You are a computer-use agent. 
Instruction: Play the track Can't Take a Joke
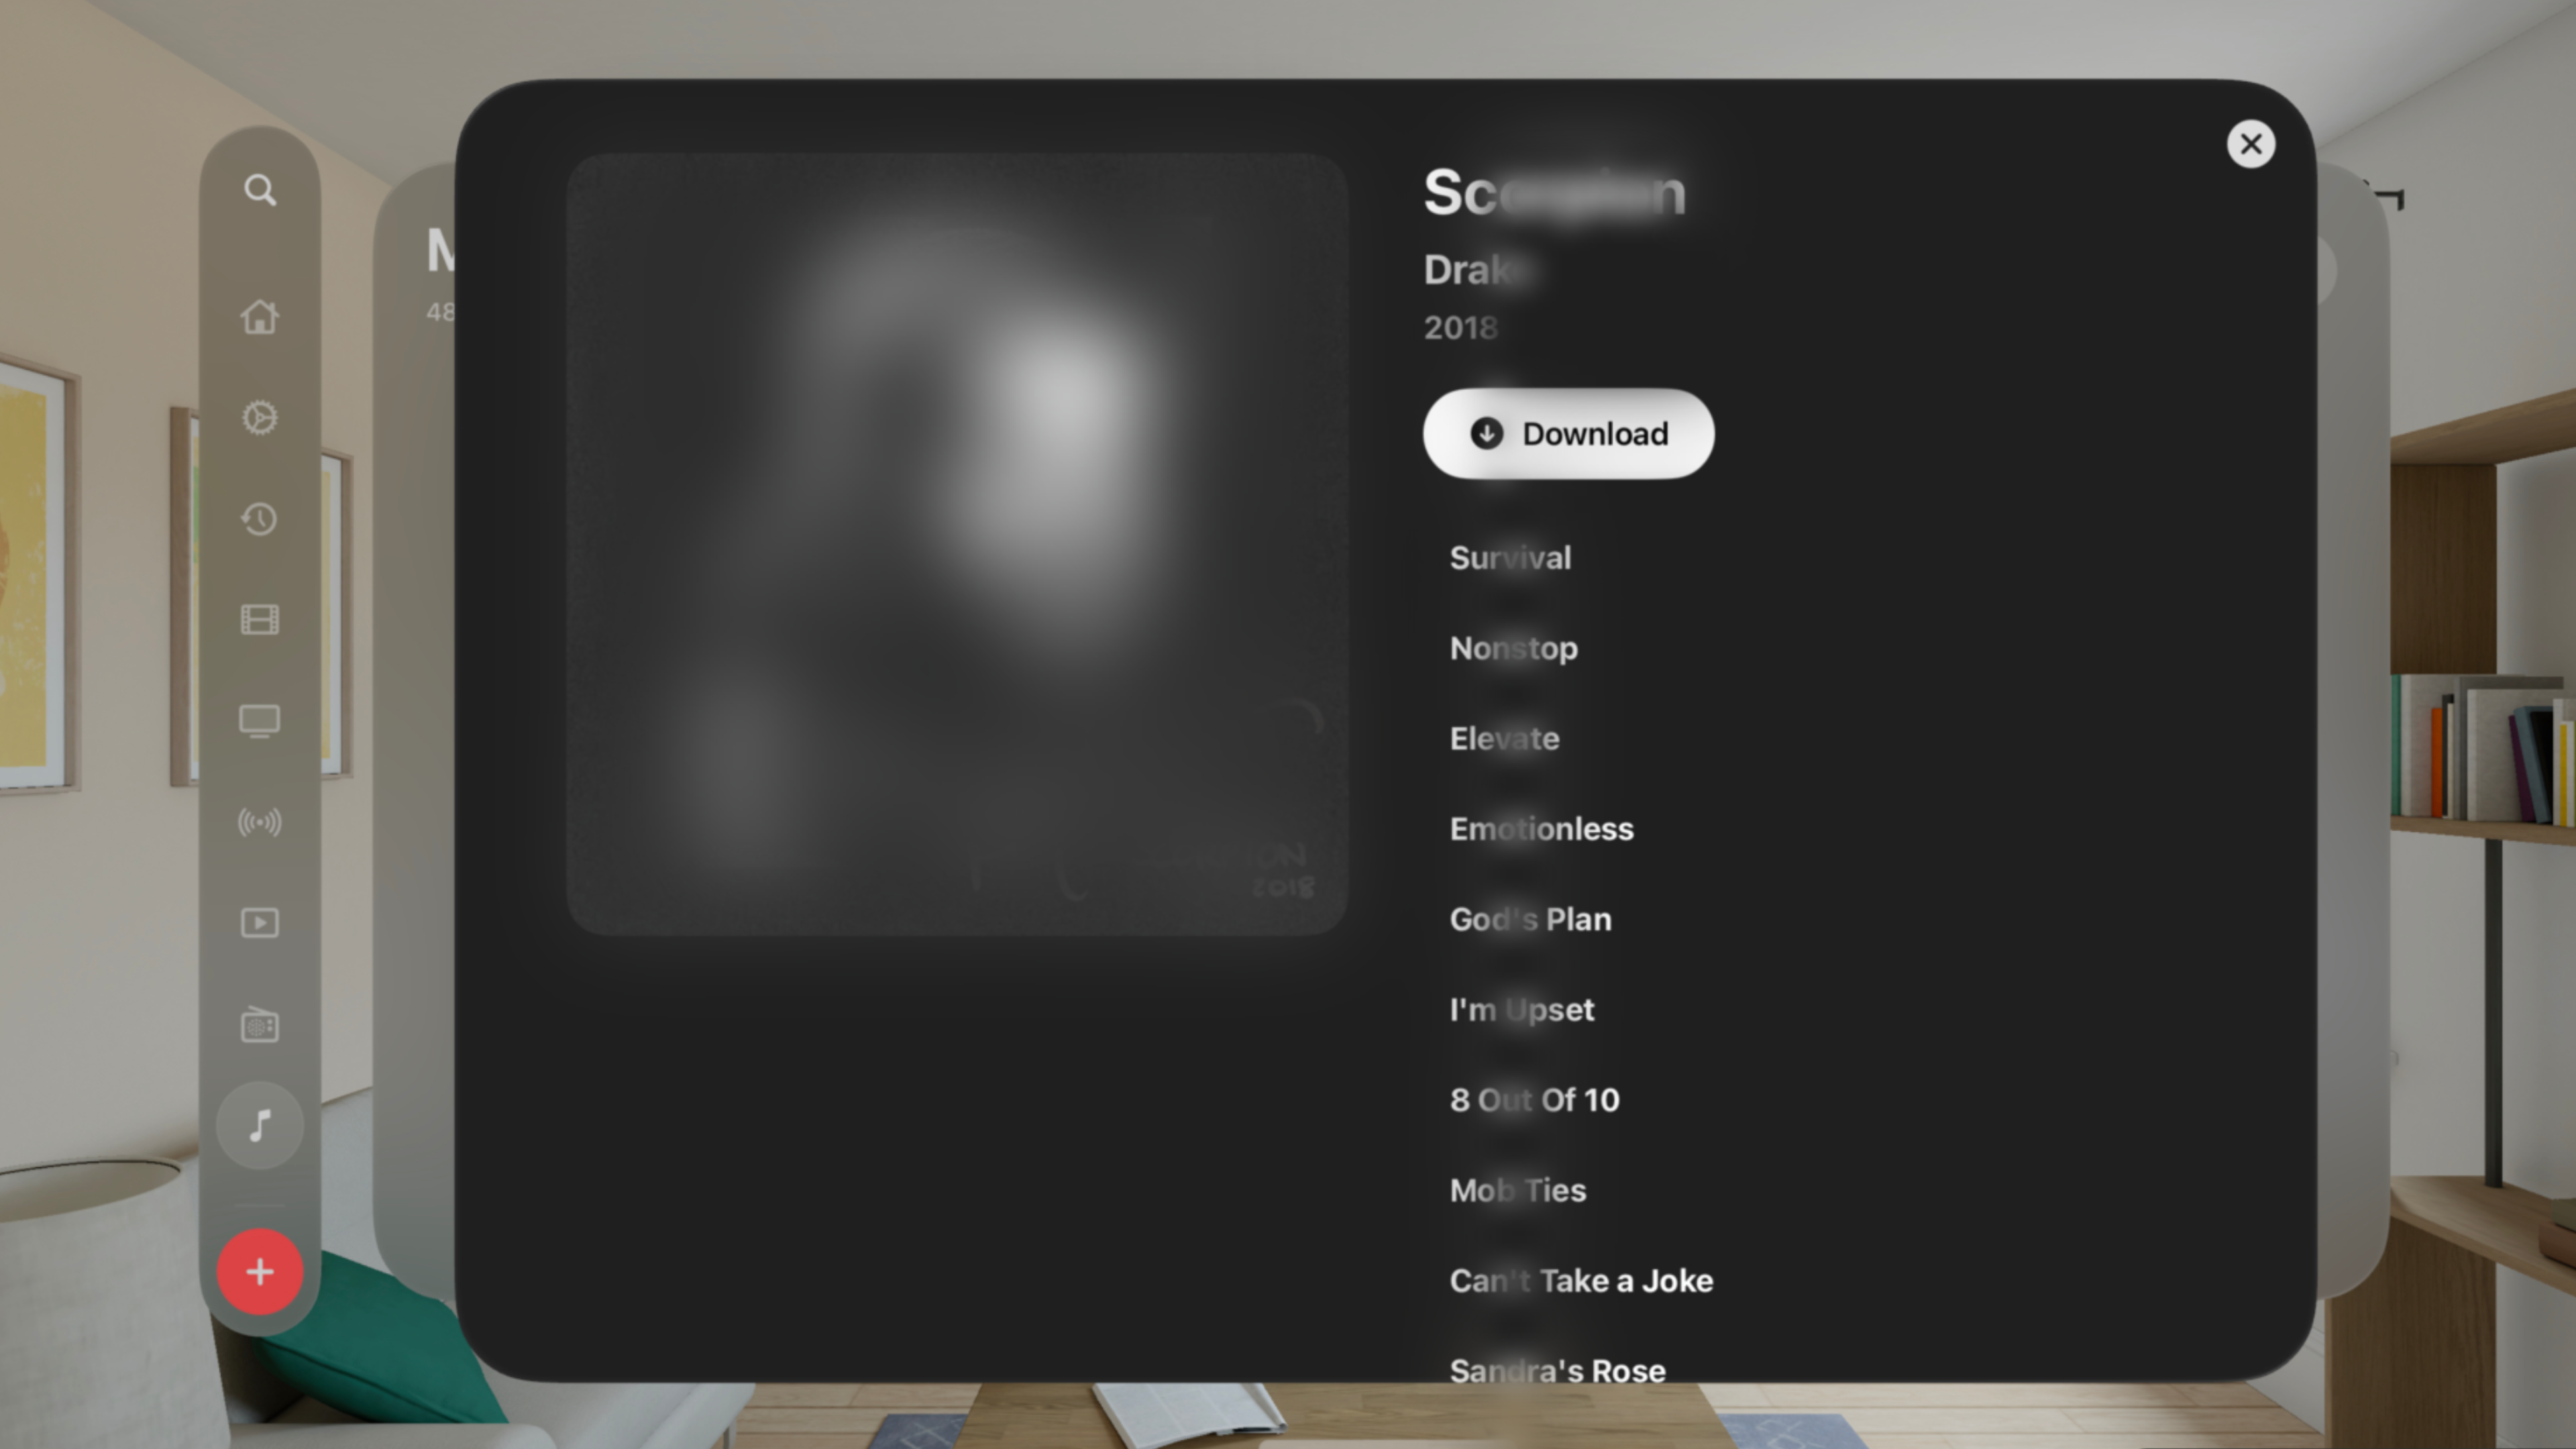tap(1581, 1281)
